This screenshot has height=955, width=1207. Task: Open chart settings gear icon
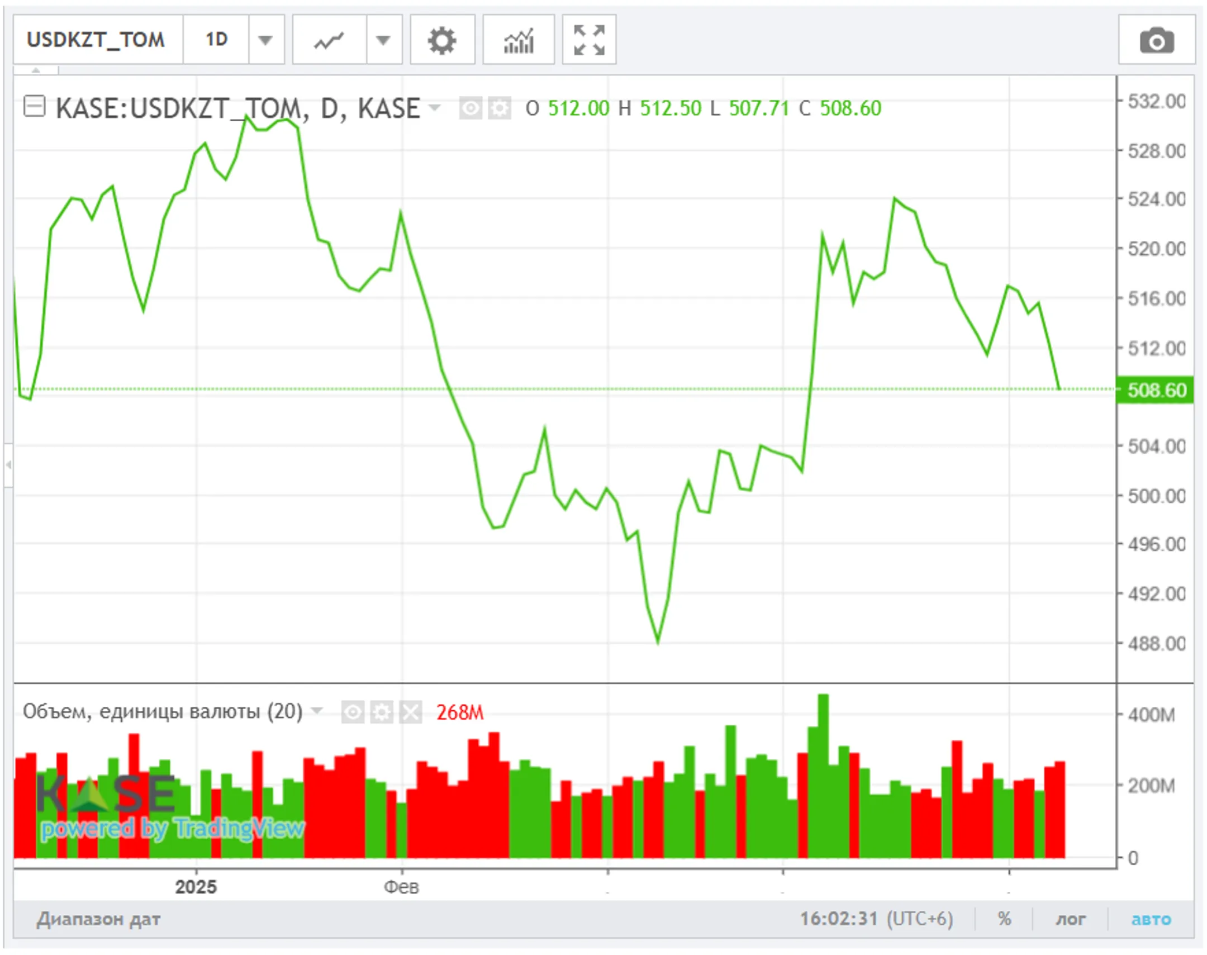click(441, 40)
